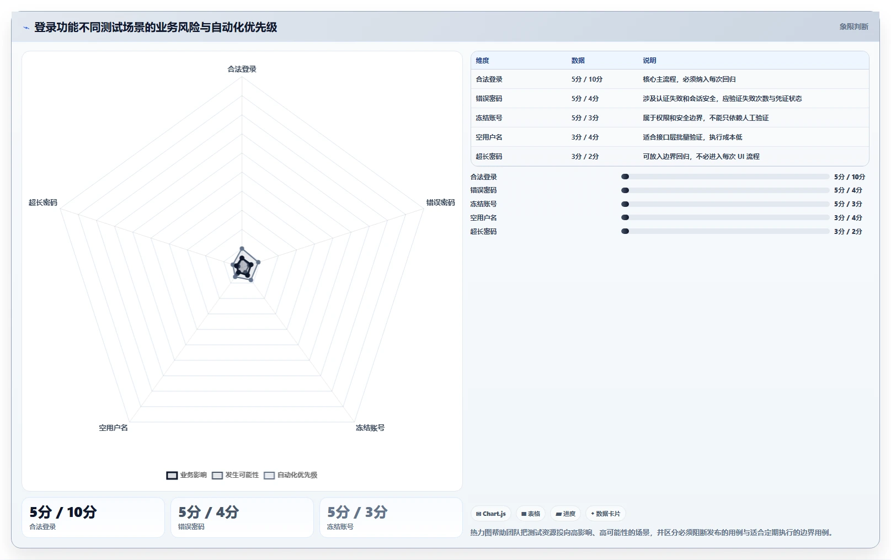Click the 数据卡片 chip
Screen dimensions: 891x560
click(x=605, y=514)
